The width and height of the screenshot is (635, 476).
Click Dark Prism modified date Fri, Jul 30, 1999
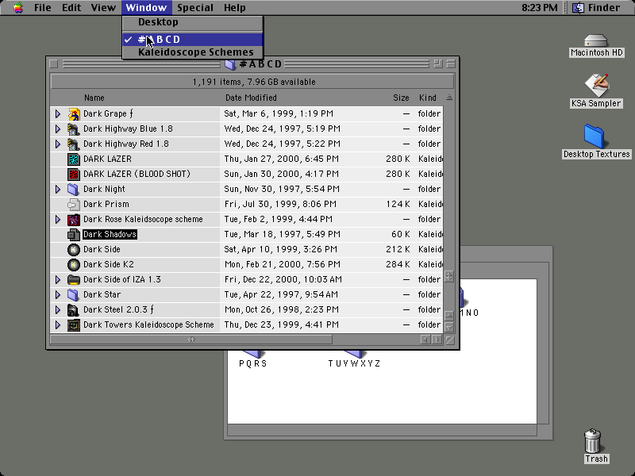click(280, 204)
